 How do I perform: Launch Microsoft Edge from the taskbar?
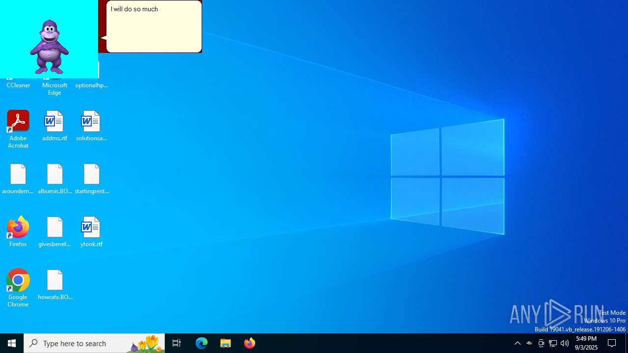click(x=202, y=343)
